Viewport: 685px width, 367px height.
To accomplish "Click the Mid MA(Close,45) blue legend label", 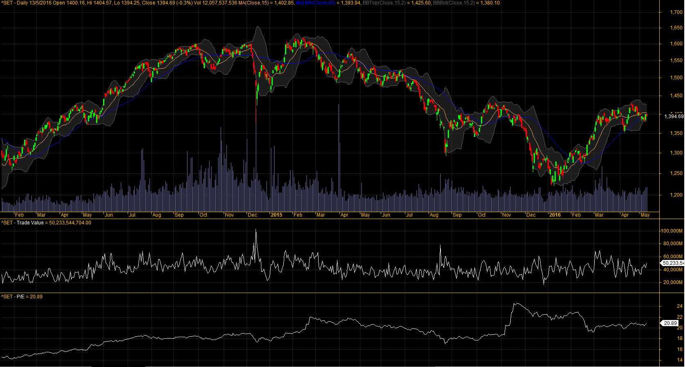I will pyautogui.click(x=315, y=3).
